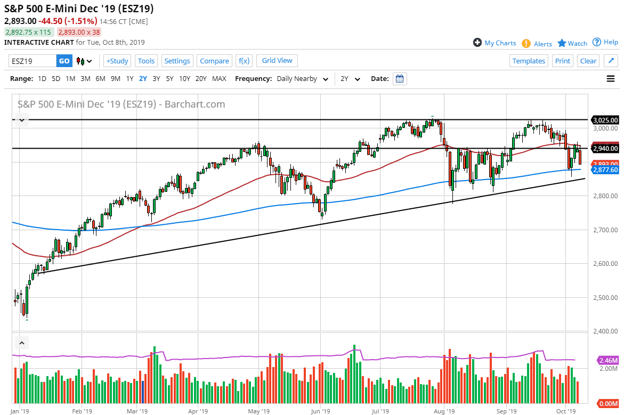This screenshot has height=415, width=624.
Task: Click the hamburger menu icon beside the date
Action: pyautogui.click(x=610, y=78)
